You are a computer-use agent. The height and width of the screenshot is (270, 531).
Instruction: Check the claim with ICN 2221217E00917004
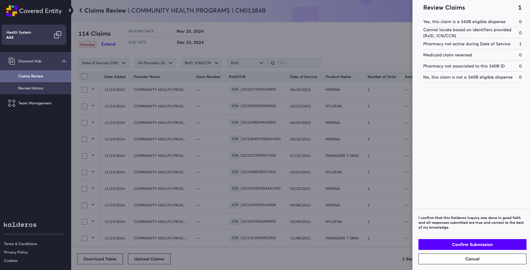click(x=85, y=156)
